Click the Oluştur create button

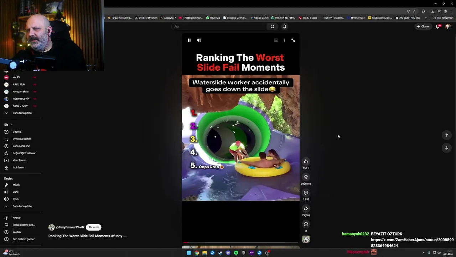(423, 26)
